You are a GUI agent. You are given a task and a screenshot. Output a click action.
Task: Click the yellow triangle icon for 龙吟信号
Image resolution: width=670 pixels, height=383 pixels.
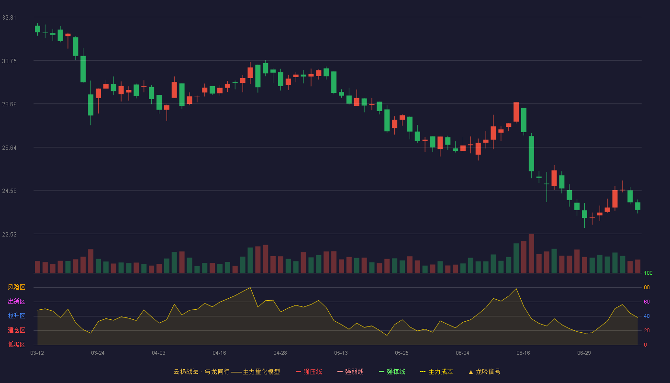click(x=470, y=372)
